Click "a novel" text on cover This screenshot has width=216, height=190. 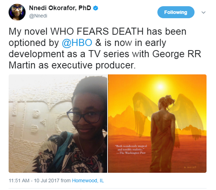190,167
